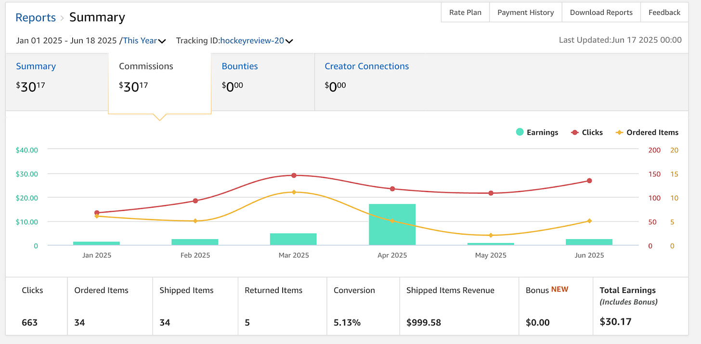
Task: Click the Ordered Items diamond marker at Apr 2025
Action: click(x=392, y=221)
